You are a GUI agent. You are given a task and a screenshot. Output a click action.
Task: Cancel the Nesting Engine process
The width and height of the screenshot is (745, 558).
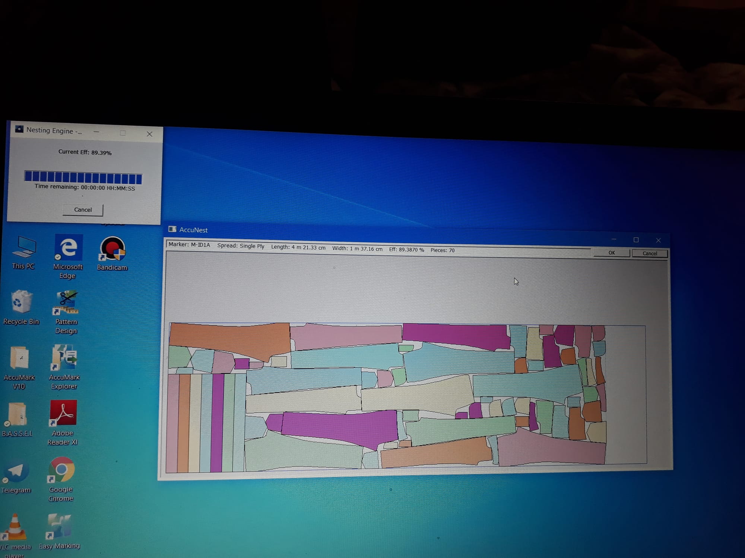(x=83, y=210)
